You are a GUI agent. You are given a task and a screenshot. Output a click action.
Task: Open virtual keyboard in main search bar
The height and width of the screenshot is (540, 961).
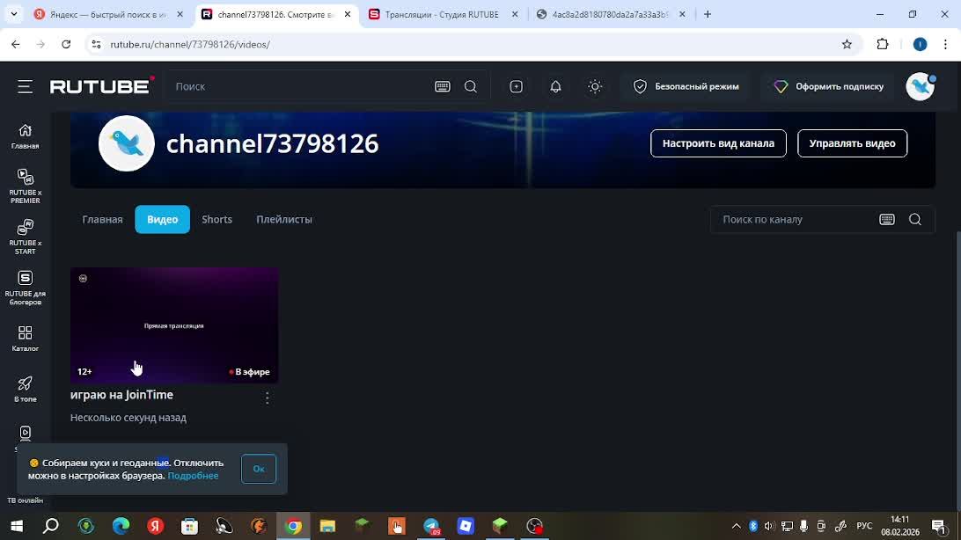(x=442, y=87)
